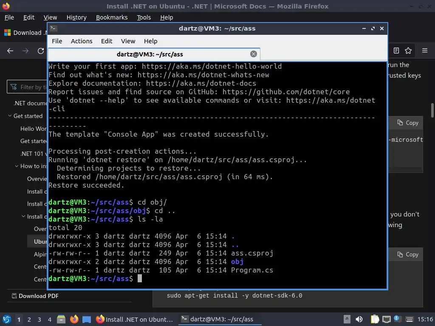Open the keyboard layout tray icon
Image resolution: width=435 pixels, height=326 pixels.
[409, 320]
